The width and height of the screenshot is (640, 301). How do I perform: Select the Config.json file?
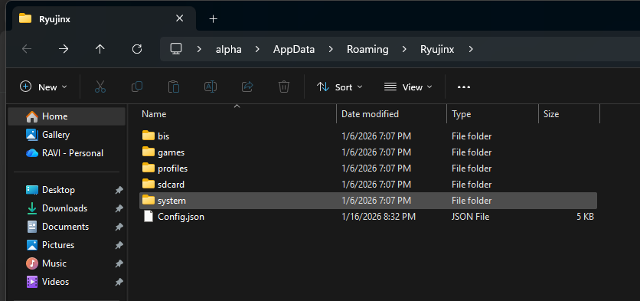(367, 217)
